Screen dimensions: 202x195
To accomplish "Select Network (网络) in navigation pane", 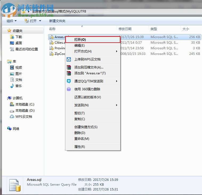I will pos(13,129).
